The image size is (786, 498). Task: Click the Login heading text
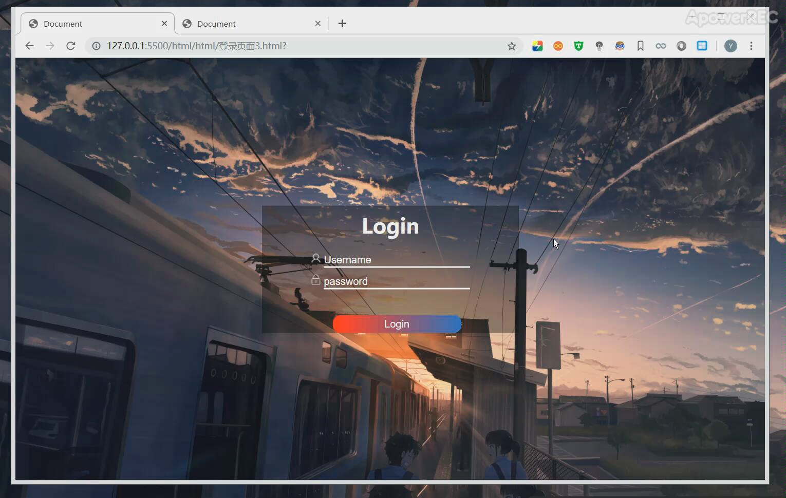[x=390, y=226]
